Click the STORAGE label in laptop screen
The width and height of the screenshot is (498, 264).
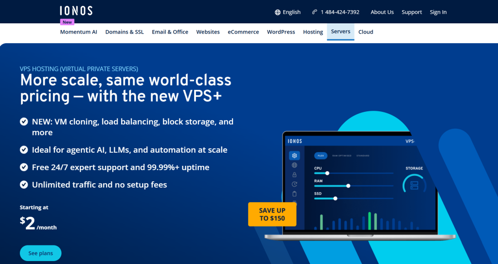point(414,168)
